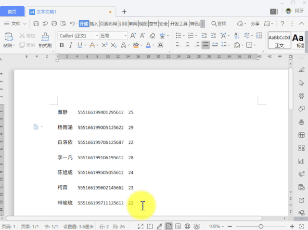Open the 审阅 ribbon tab
308x230 pixels.
click(133, 24)
